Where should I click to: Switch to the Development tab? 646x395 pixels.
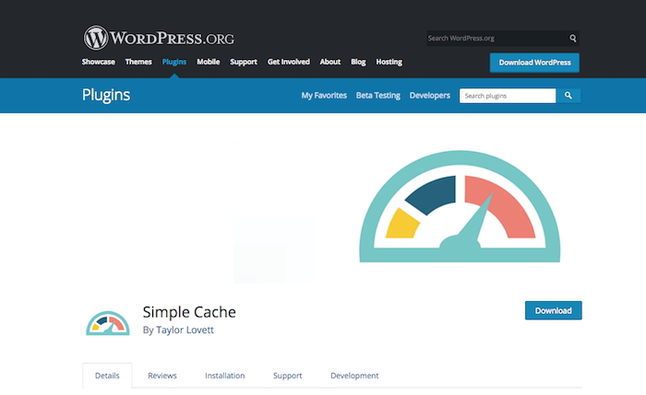354,376
